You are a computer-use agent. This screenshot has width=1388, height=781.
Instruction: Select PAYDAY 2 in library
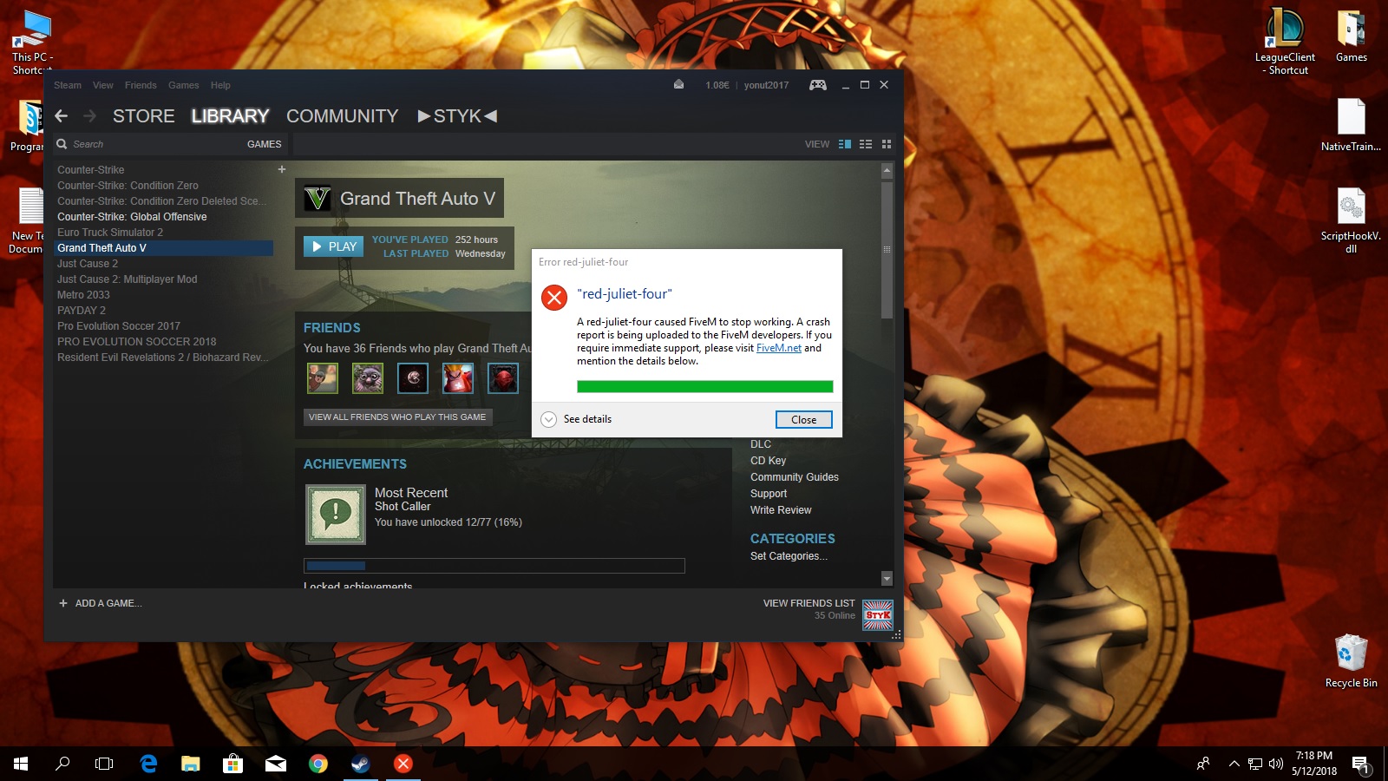point(82,311)
